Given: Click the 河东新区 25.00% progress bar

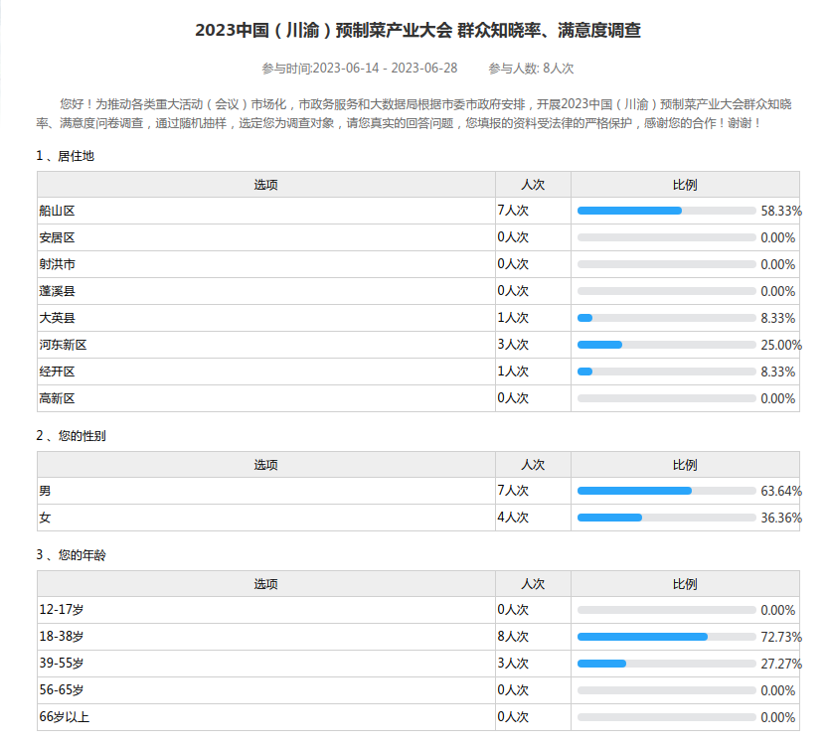Looking at the screenshot, I should tap(666, 345).
